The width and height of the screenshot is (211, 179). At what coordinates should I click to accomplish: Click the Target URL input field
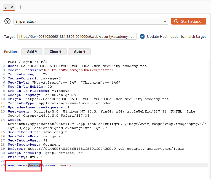pyautogui.click(x=77, y=36)
